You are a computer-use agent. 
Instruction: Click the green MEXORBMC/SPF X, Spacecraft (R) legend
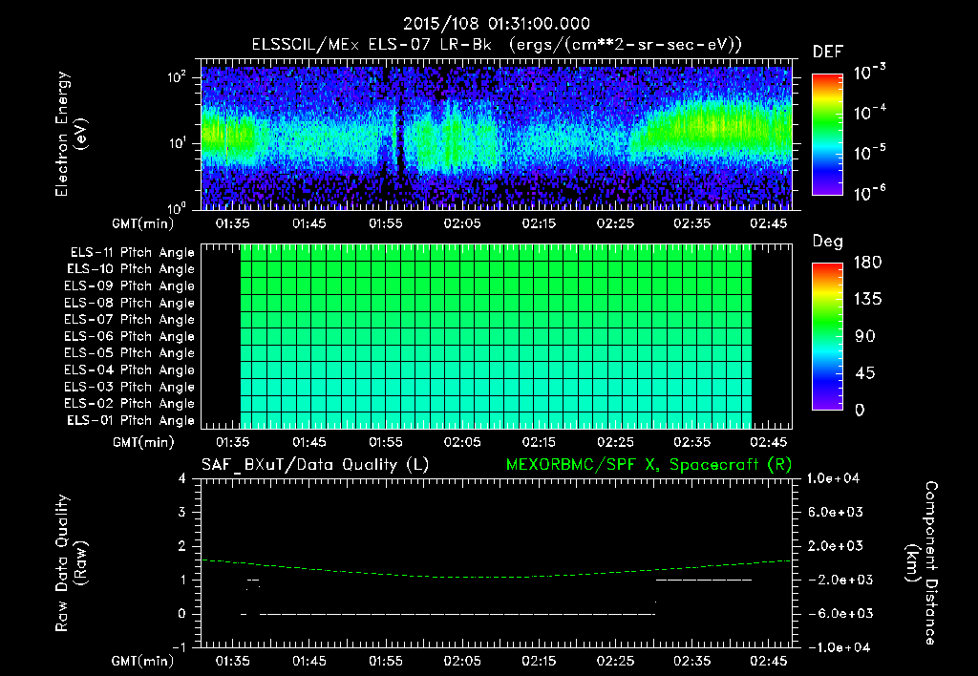[648, 465]
